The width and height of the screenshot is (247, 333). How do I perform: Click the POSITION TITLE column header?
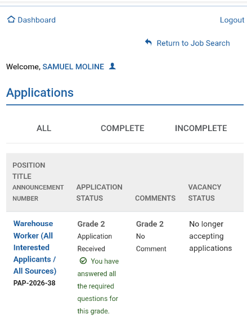(x=29, y=171)
